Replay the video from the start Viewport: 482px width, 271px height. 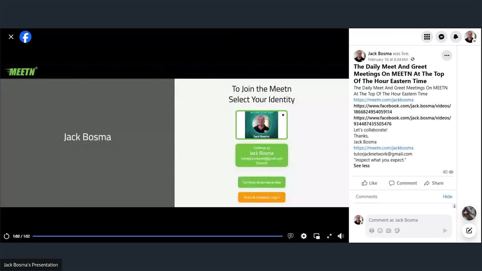[x=6, y=236]
